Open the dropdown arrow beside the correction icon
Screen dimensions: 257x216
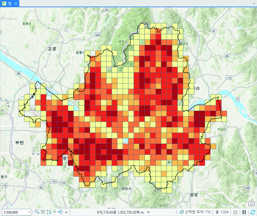coord(66,212)
